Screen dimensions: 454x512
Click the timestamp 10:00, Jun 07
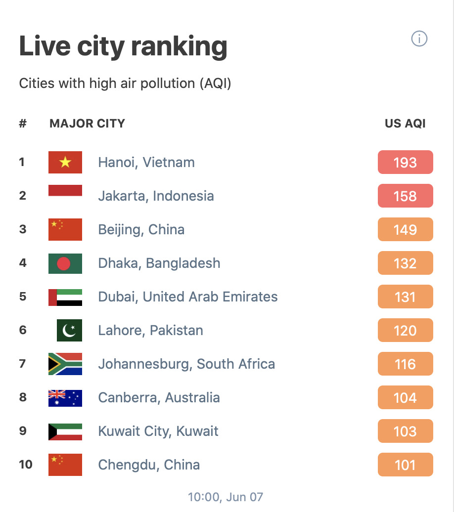(x=227, y=497)
